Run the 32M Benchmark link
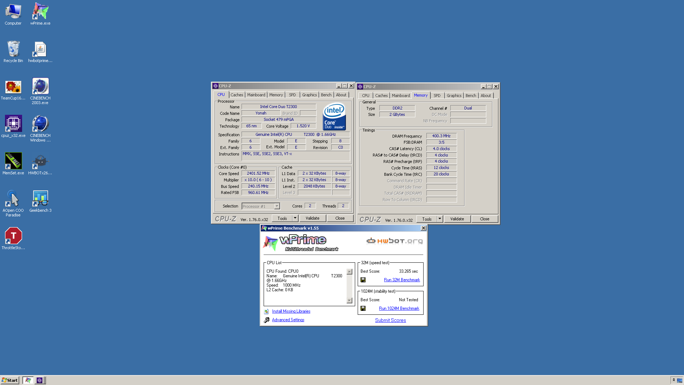 coord(402,280)
